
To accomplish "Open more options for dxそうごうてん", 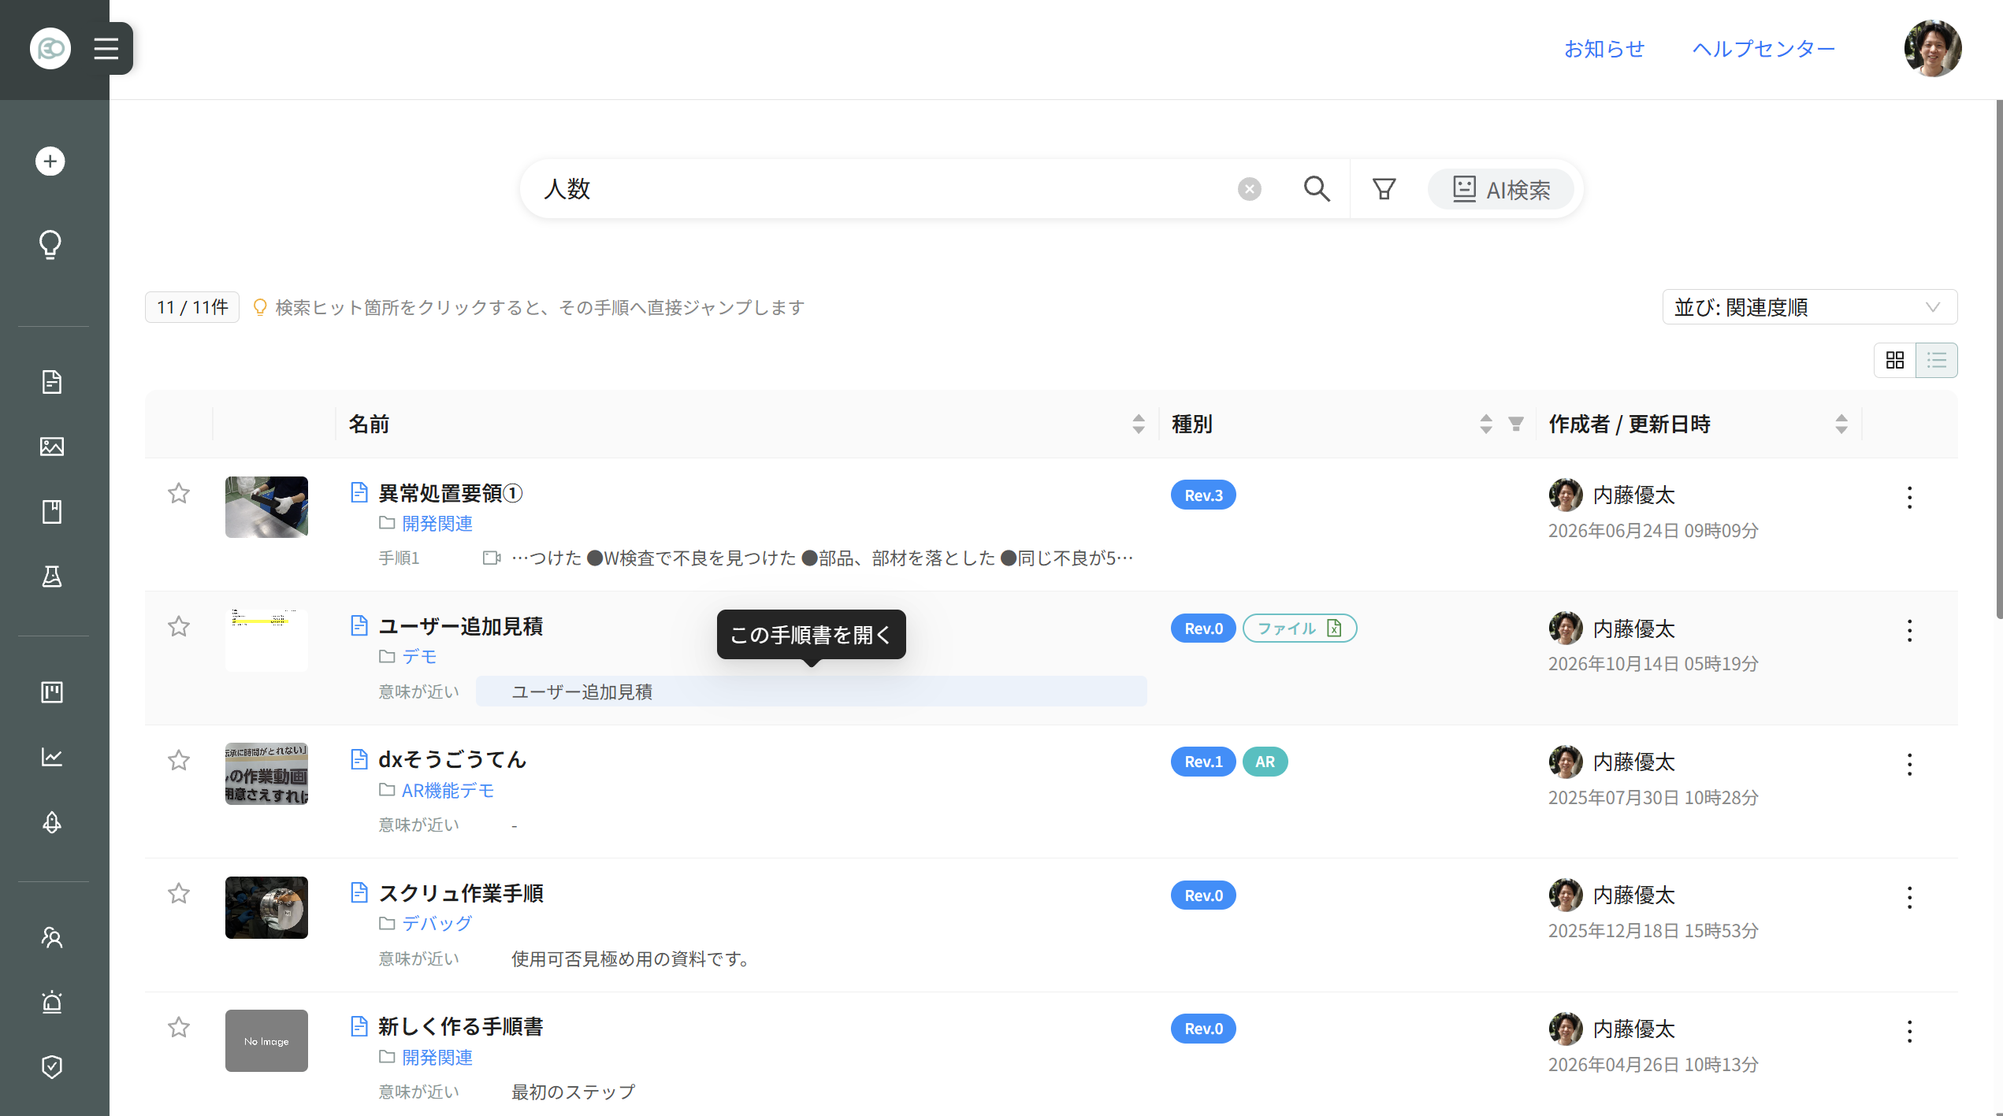I will 1909,764.
